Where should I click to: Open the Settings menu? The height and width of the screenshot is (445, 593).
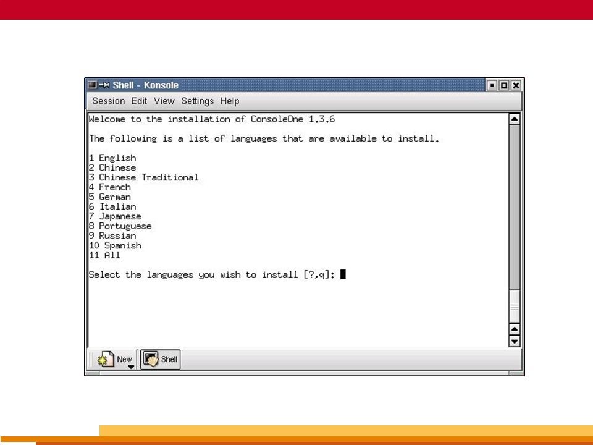(x=197, y=101)
